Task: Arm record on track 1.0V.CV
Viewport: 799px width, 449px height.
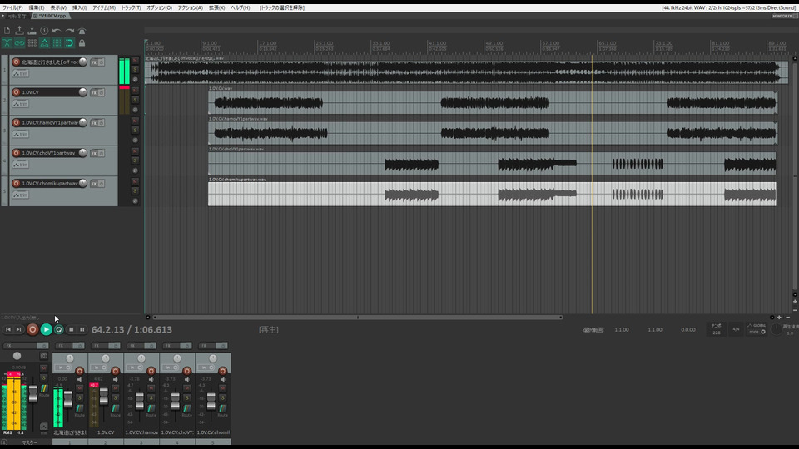Action: 17,92
